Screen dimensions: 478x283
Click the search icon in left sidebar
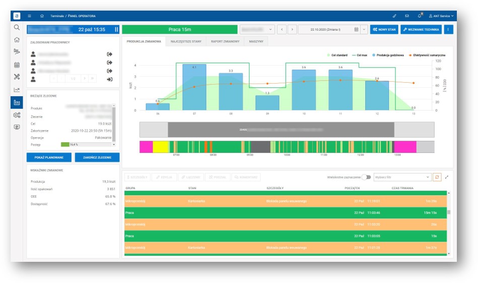point(17,27)
